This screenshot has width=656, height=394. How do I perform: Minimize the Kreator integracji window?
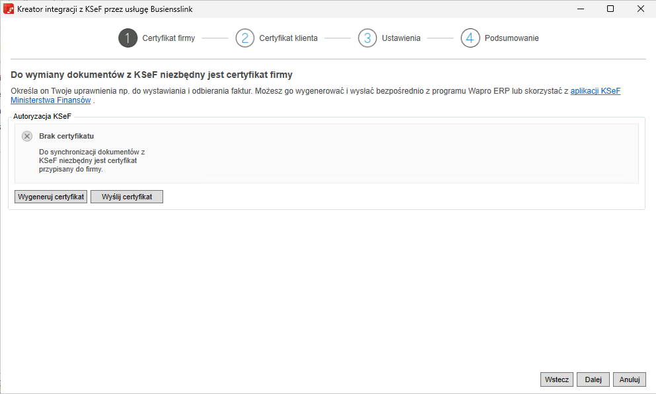pyautogui.click(x=579, y=9)
